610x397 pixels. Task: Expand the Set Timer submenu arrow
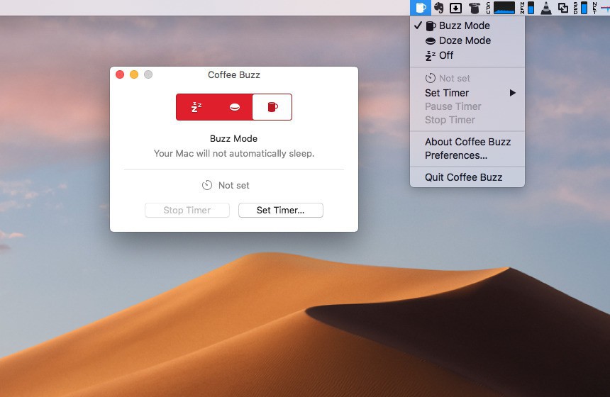[x=512, y=93]
